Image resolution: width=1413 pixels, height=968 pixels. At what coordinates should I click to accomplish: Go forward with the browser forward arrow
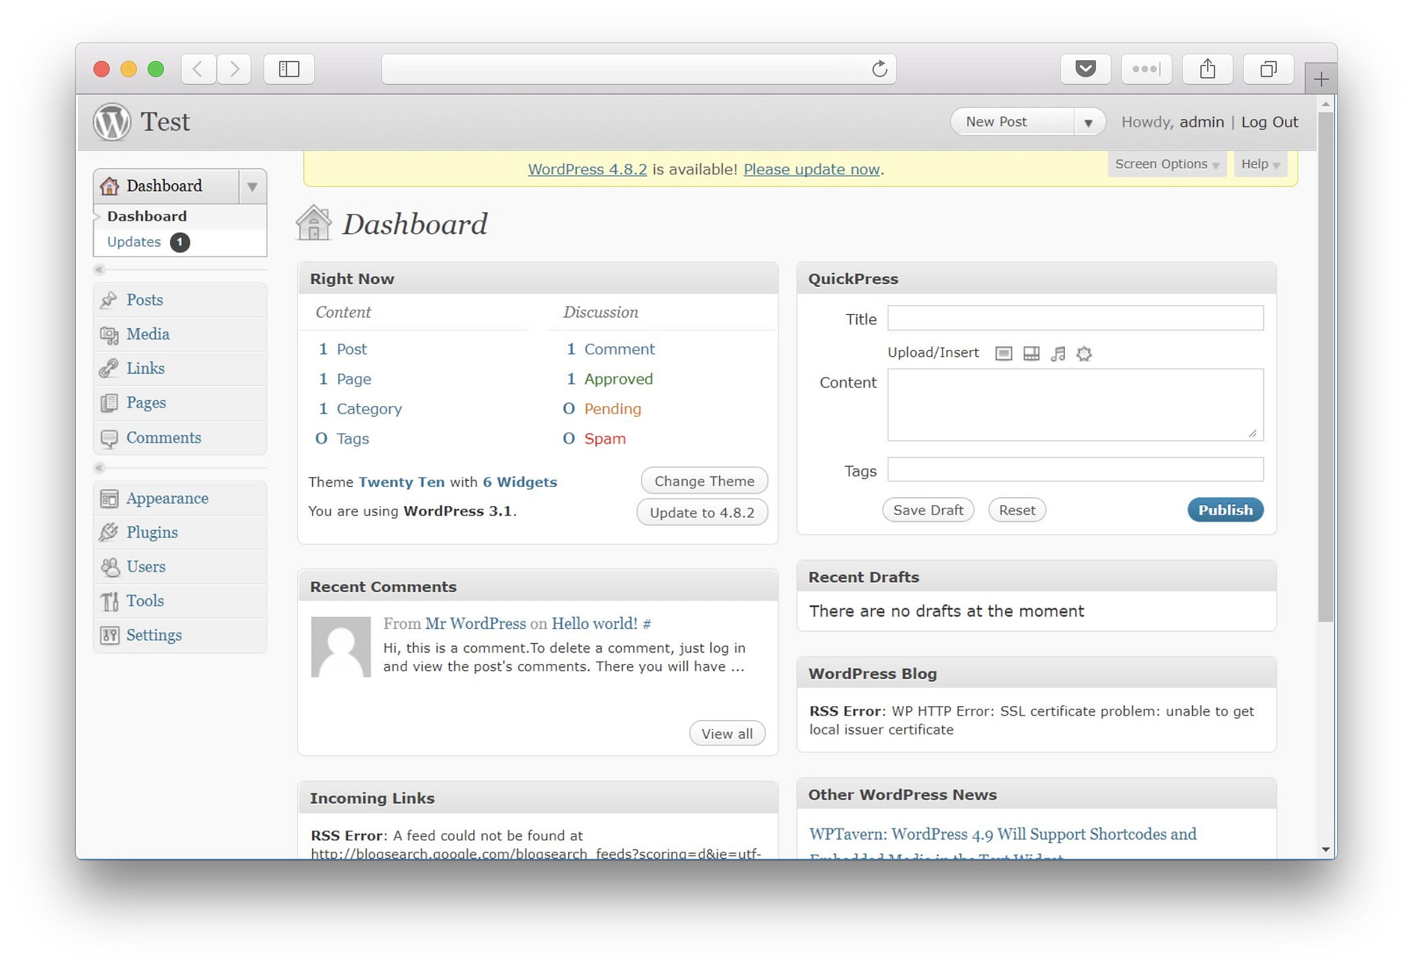[234, 69]
